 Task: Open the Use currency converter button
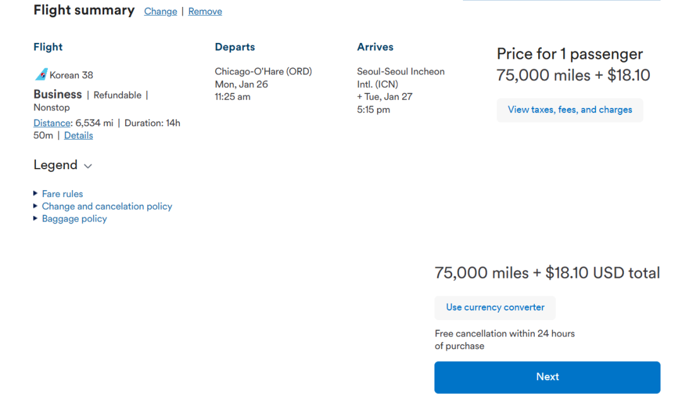[495, 307]
